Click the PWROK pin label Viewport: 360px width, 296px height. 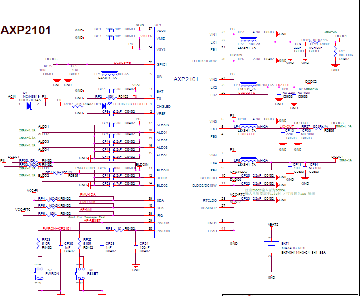click(x=163, y=223)
